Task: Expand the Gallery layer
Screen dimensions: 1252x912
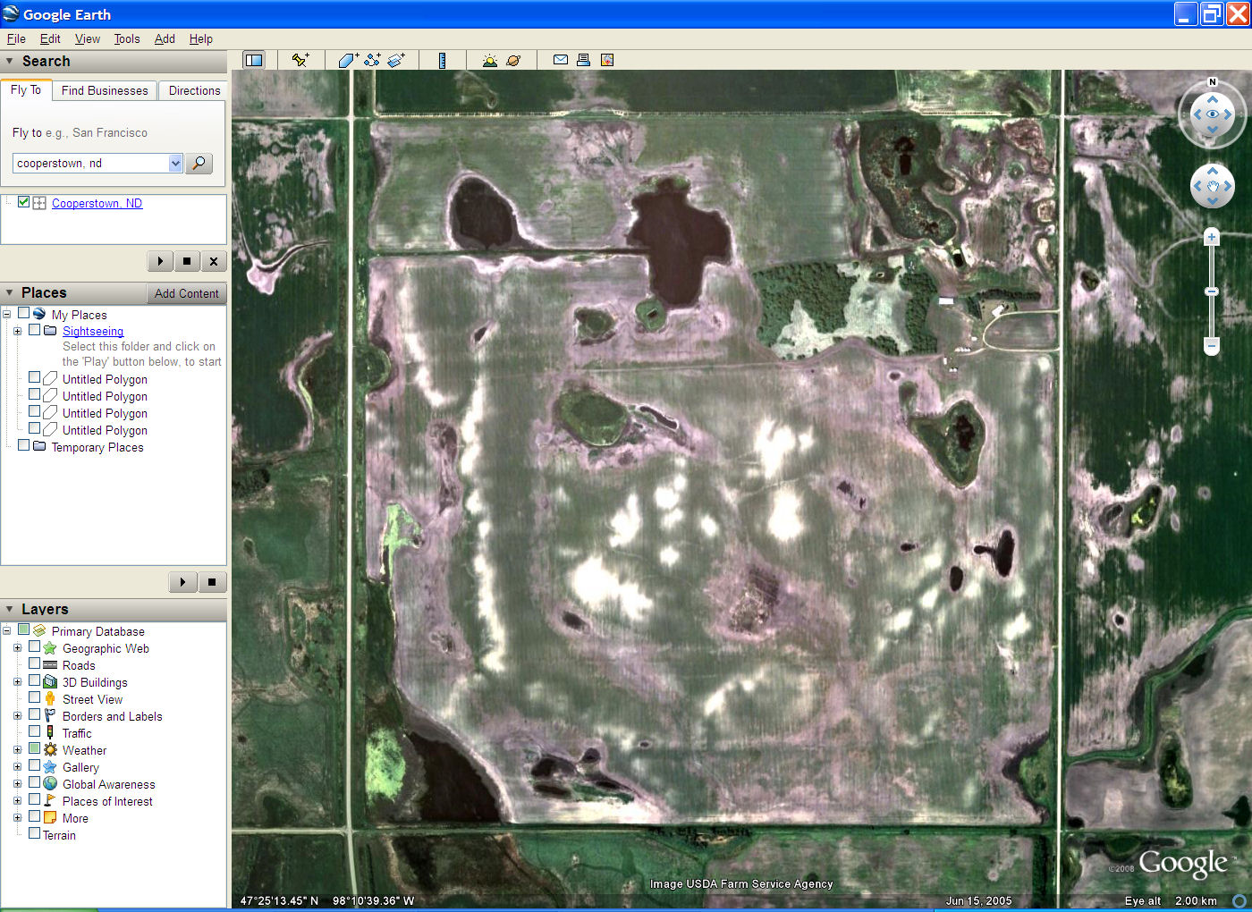Action: point(17,767)
